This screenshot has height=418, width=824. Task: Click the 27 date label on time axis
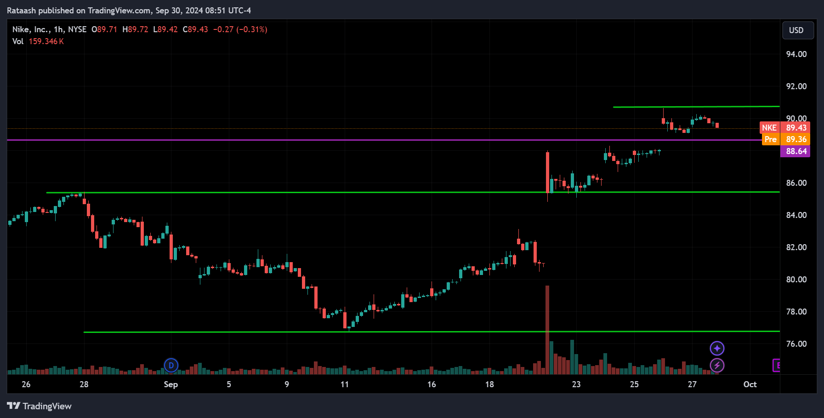point(692,384)
